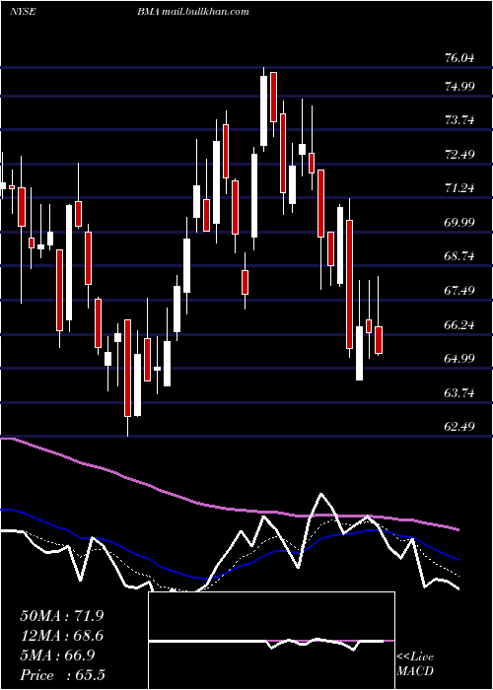Screen dimensions: 493x690
Task: Click the 12MA : 68.6 value
Action: (x=62, y=636)
